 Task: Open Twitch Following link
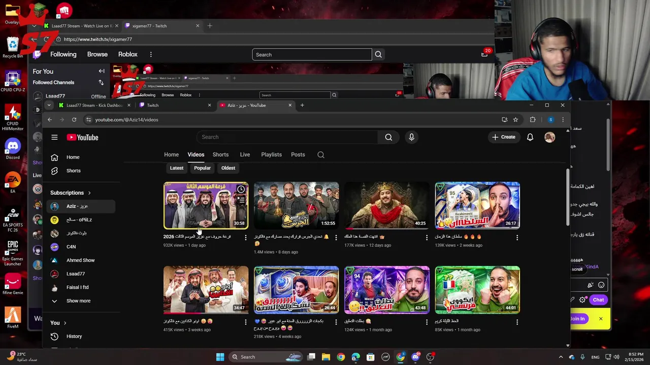(x=63, y=54)
